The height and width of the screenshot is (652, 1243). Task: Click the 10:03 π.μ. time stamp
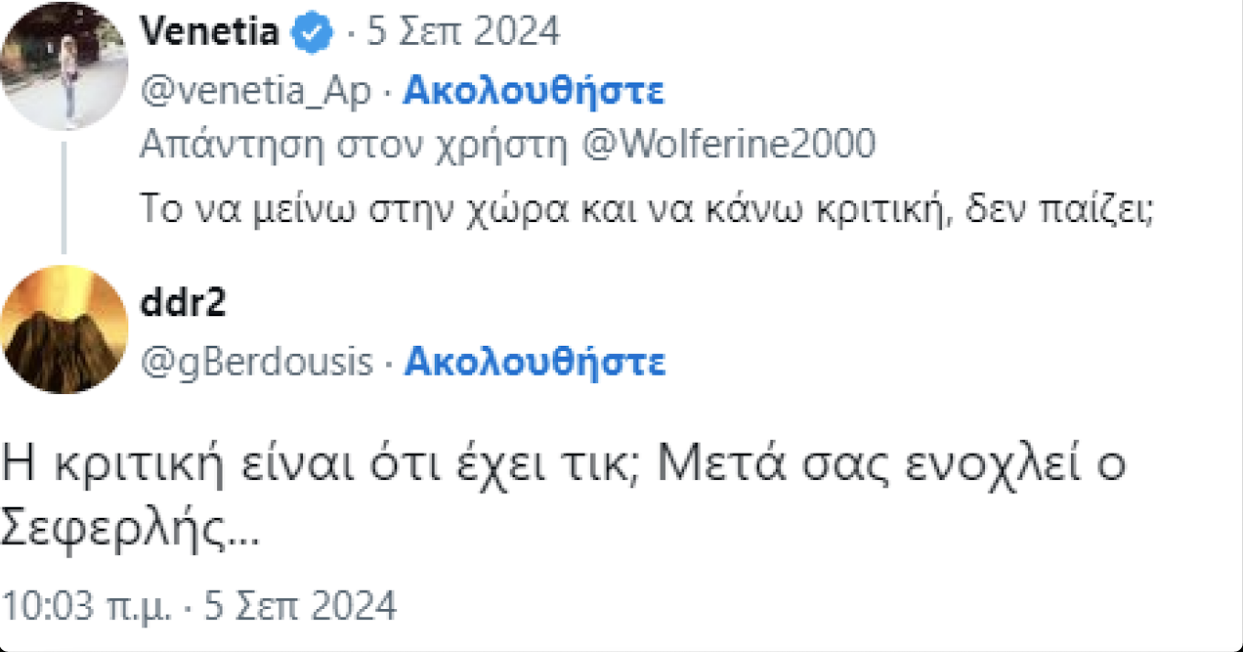coord(87,606)
